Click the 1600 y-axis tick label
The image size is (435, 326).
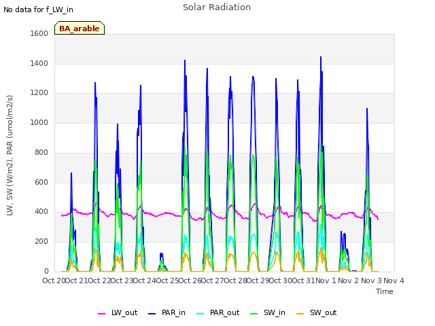pyautogui.click(x=39, y=33)
